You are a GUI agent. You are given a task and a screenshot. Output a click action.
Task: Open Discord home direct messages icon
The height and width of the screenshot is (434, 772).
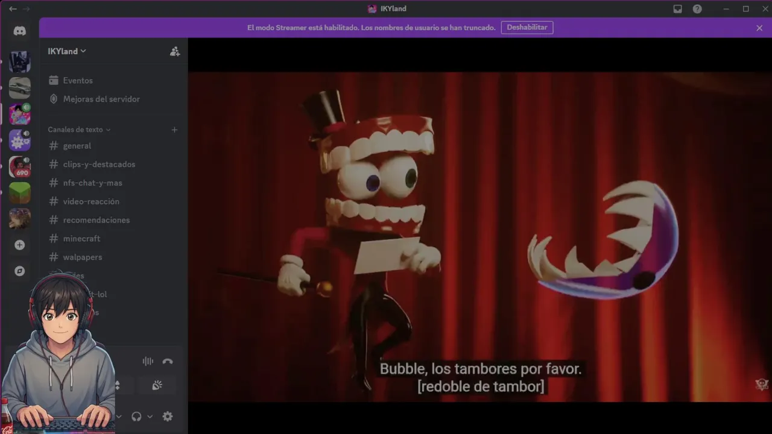click(x=20, y=31)
